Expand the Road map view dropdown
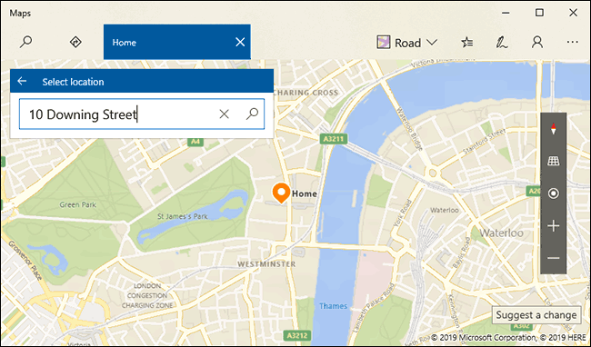 (x=407, y=43)
